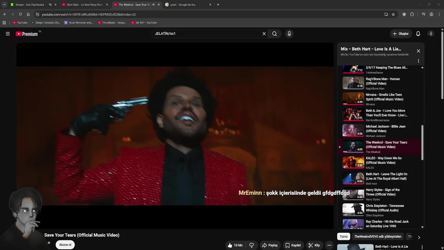Run search with the magnifier button

coord(274,34)
